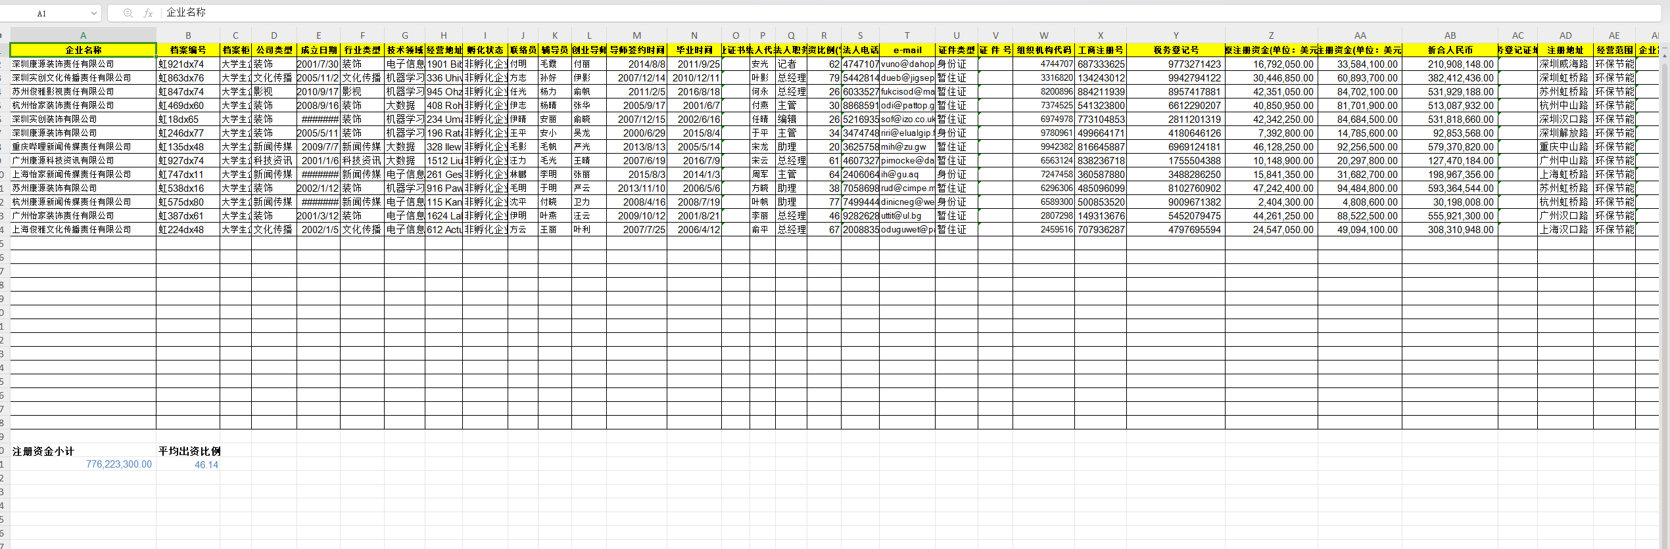Select cell 苏州俊雅影视责任有限公司

(83, 92)
